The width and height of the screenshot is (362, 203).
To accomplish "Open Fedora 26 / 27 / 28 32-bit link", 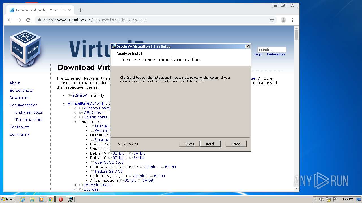I will (x=137, y=176).
